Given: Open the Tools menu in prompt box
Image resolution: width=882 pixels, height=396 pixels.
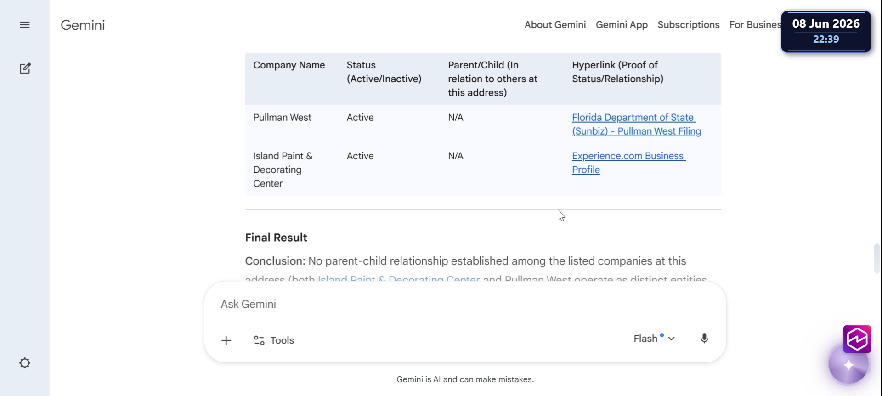Looking at the screenshot, I should coord(274,340).
